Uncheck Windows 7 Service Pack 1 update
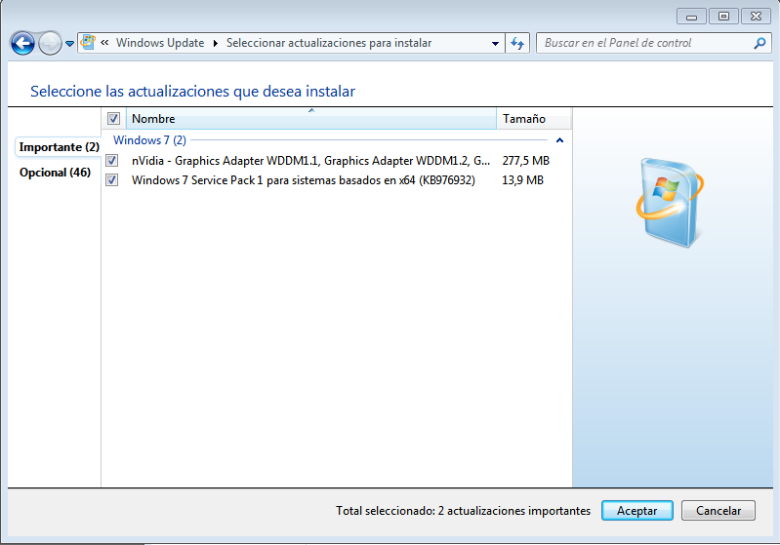Image resolution: width=780 pixels, height=545 pixels. [x=112, y=179]
